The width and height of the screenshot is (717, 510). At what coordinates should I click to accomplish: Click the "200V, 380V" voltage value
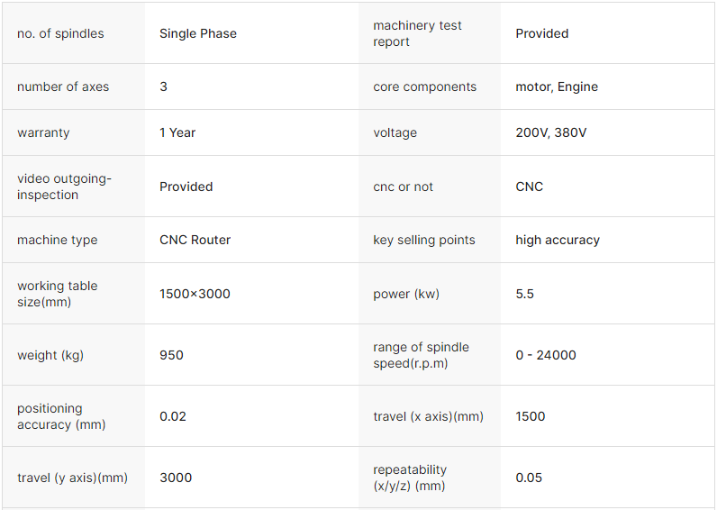[x=551, y=132]
